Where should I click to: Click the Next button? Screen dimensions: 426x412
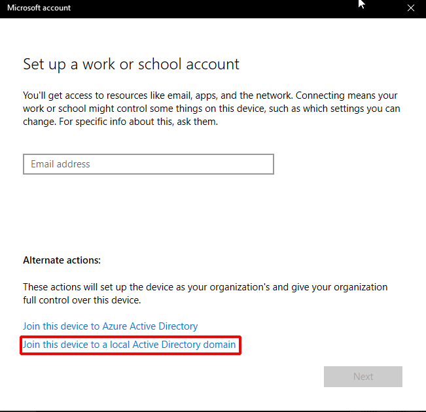pos(363,377)
